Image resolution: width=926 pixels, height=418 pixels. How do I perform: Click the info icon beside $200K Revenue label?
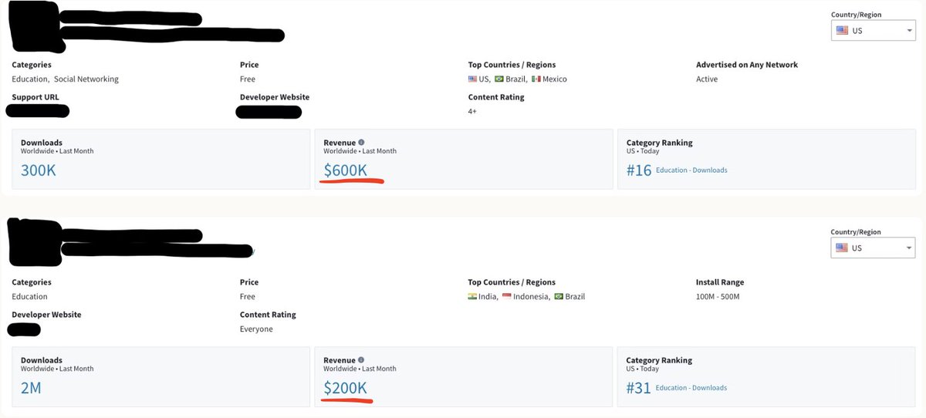tap(361, 360)
